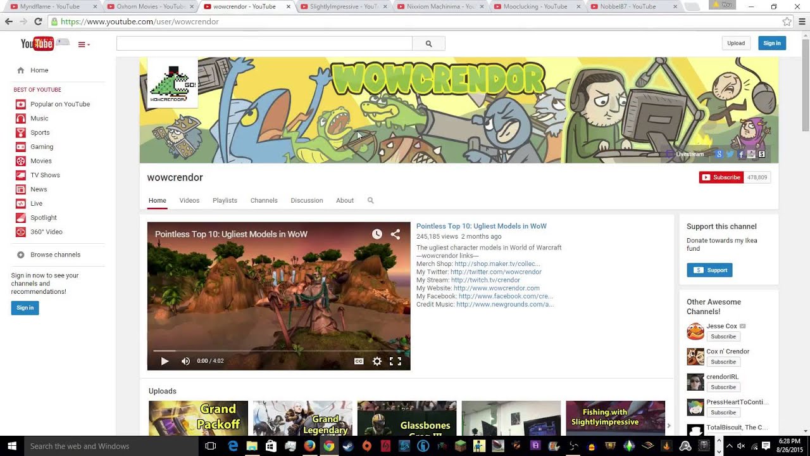Open the Sports category in sidebar

(40, 132)
